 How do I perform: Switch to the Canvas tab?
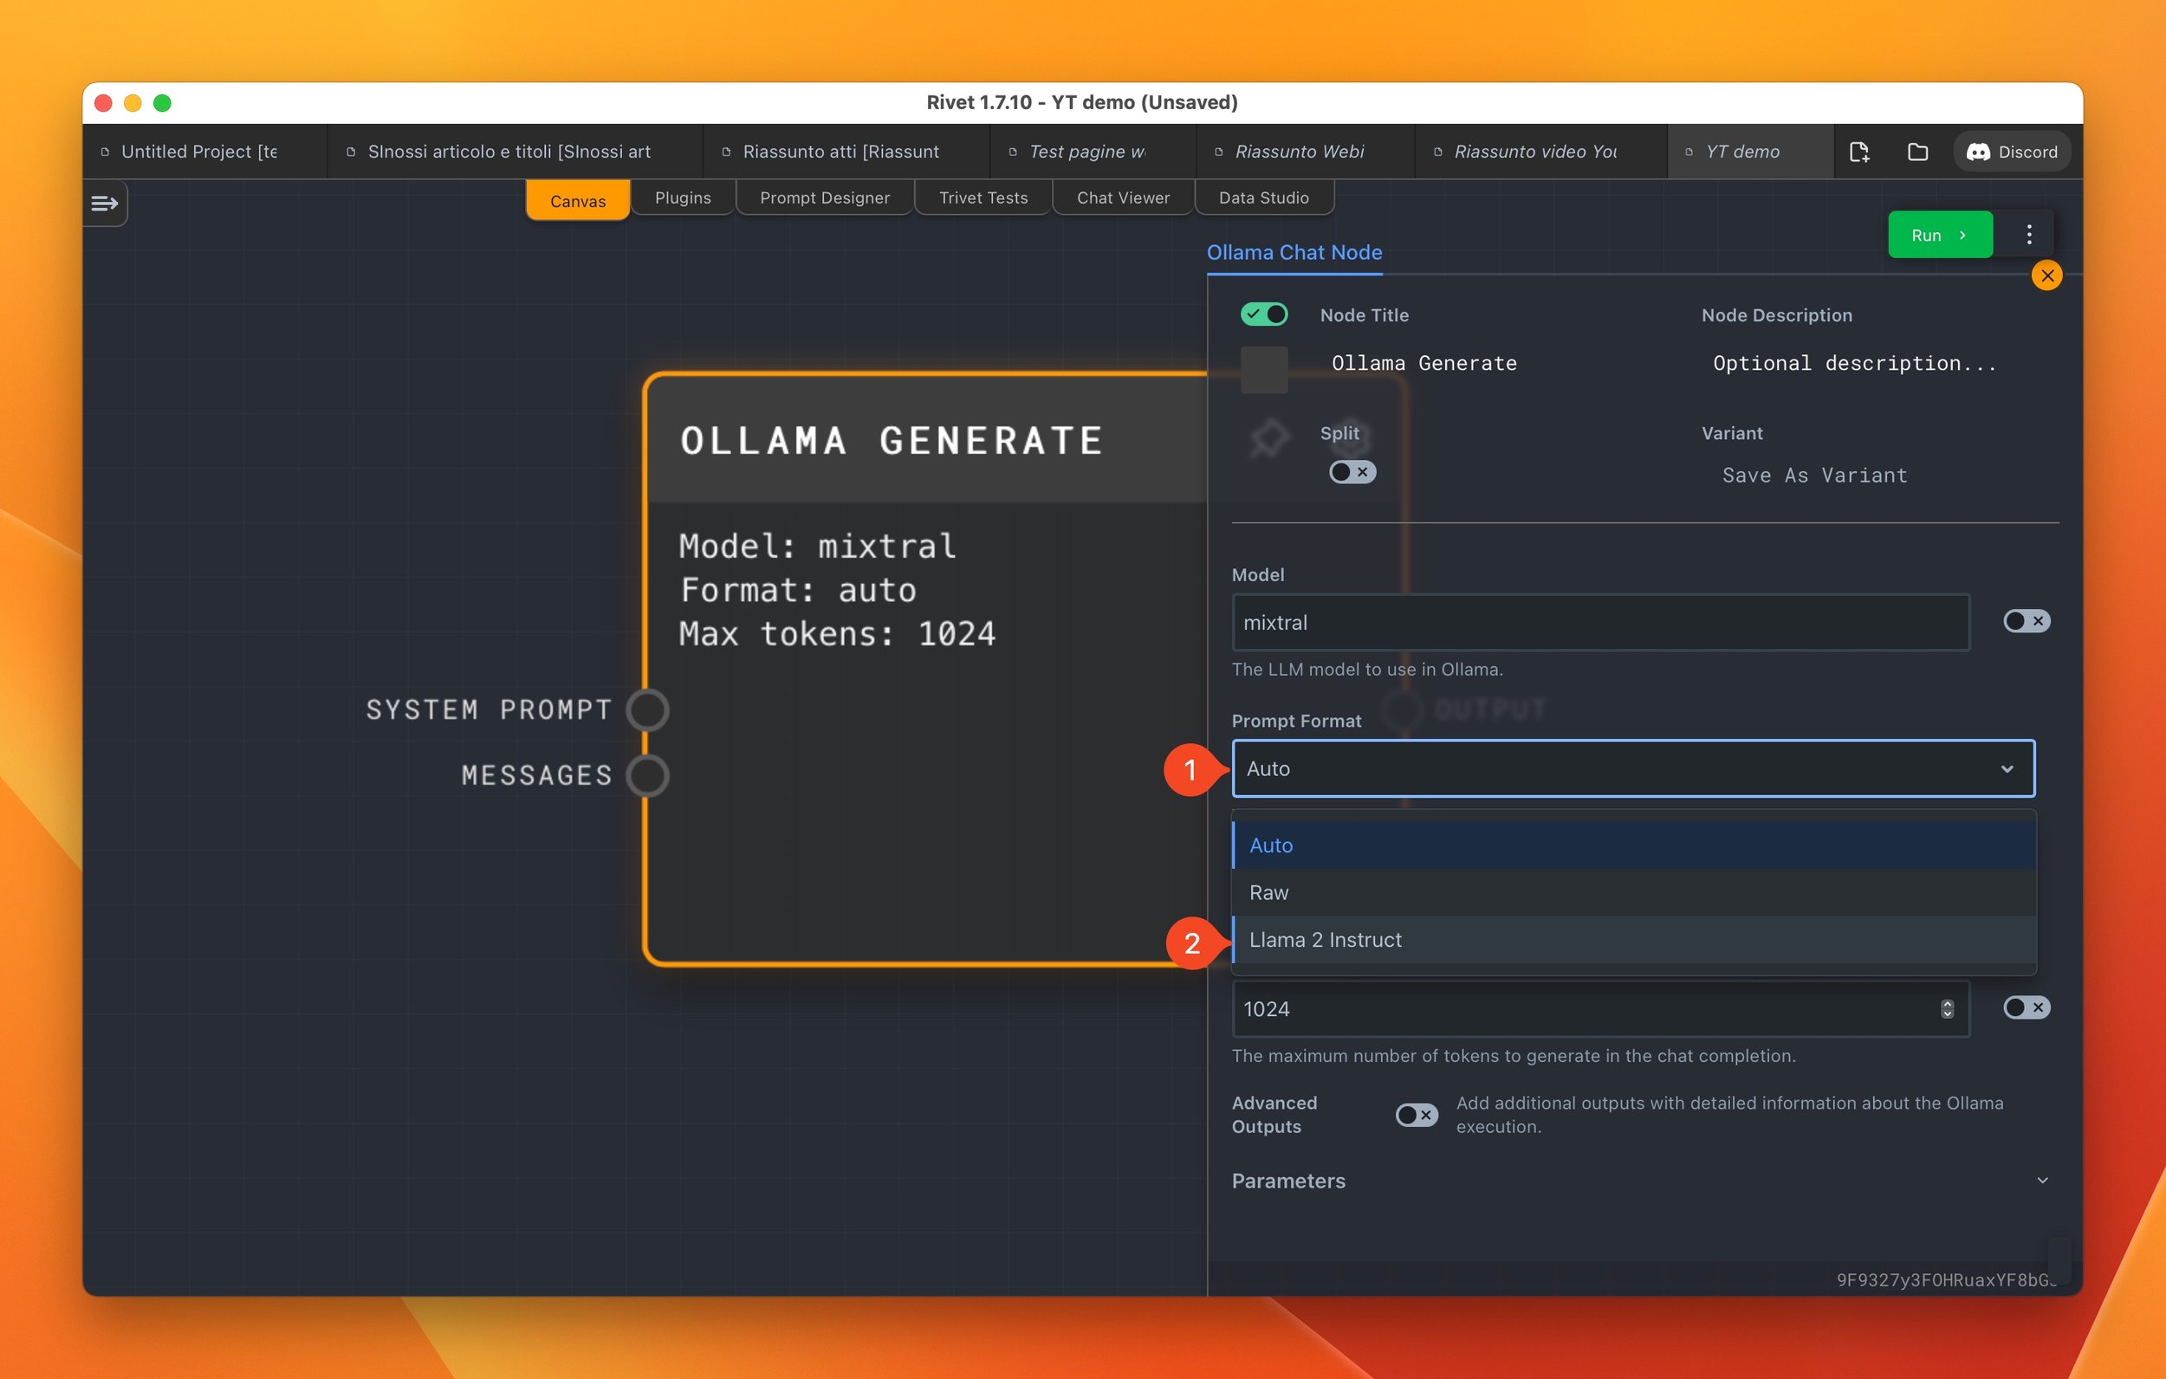click(x=578, y=201)
